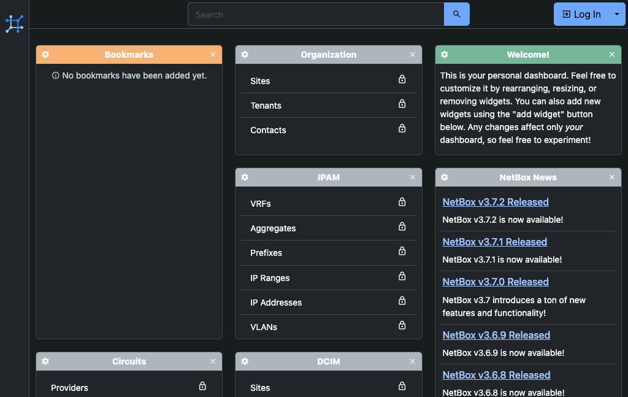The height and width of the screenshot is (397, 628).
Task: Click lock icon beside Tenants
Action: (x=402, y=104)
